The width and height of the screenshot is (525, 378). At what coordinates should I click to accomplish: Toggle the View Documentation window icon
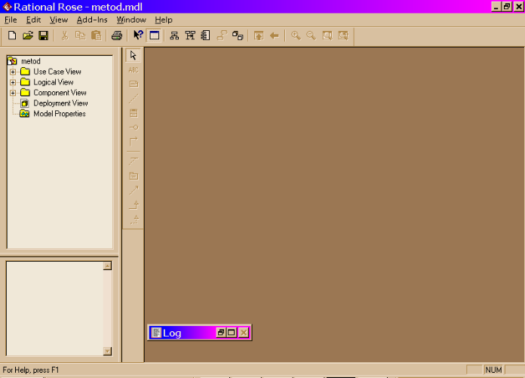155,35
